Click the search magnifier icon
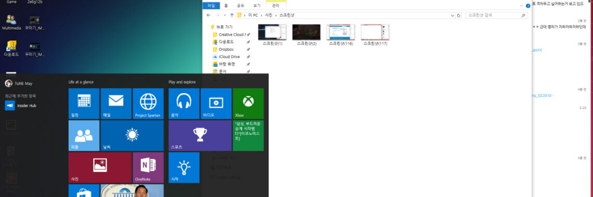 pos(523,16)
